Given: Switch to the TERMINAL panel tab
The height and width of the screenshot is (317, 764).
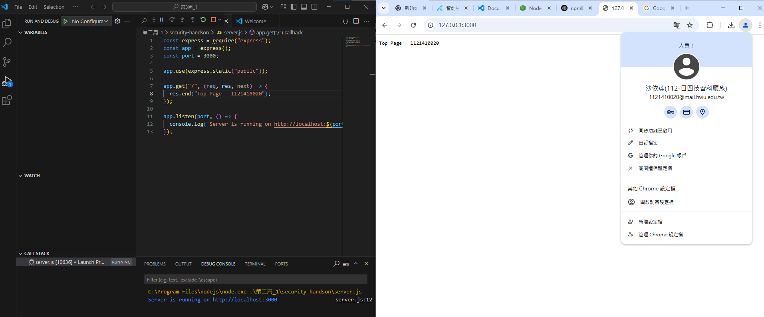Looking at the screenshot, I should [255, 264].
